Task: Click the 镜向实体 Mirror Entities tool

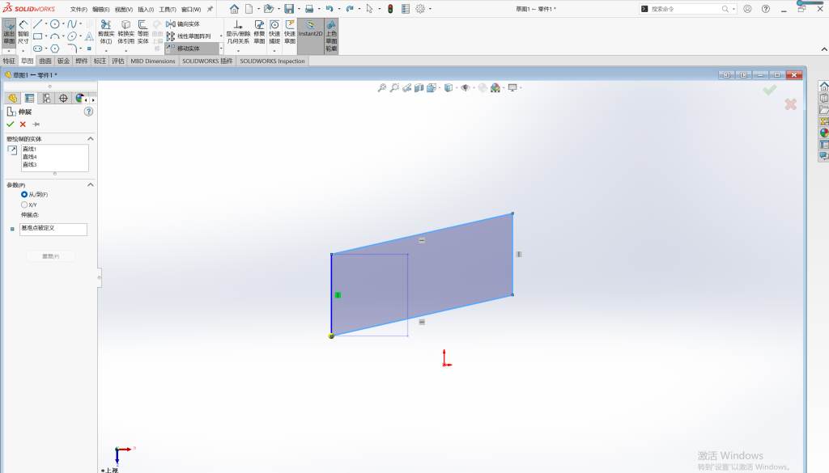Action: [x=183, y=24]
